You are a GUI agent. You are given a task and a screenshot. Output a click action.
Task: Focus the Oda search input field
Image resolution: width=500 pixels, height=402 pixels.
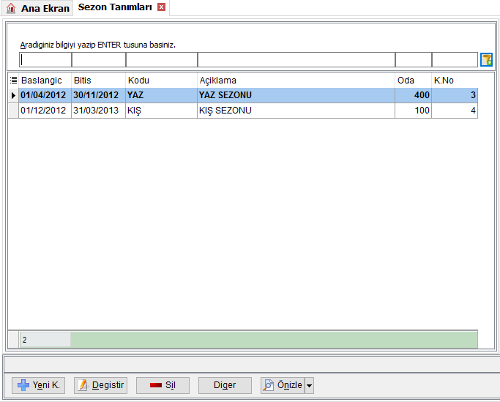tap(414, 59)
